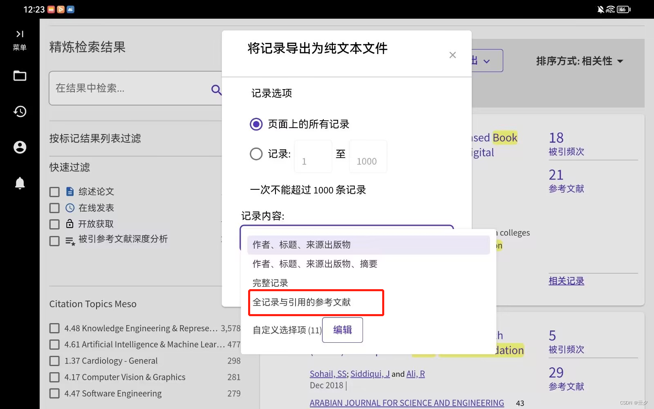Tap the blue cloud notification icon
654x409 pixels.
tap(70, 9)
